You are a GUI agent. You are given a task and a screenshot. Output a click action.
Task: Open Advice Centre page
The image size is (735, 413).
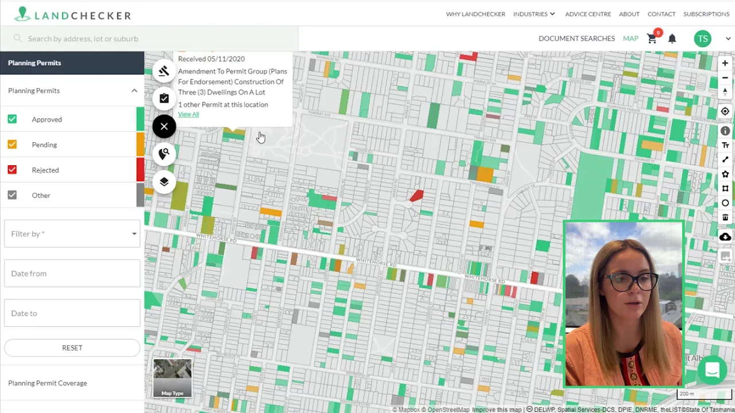click(x=588, y=14)
